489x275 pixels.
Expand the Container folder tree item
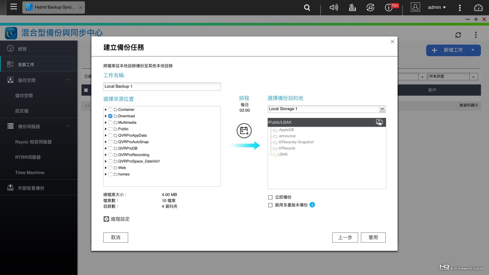[105, 109]
